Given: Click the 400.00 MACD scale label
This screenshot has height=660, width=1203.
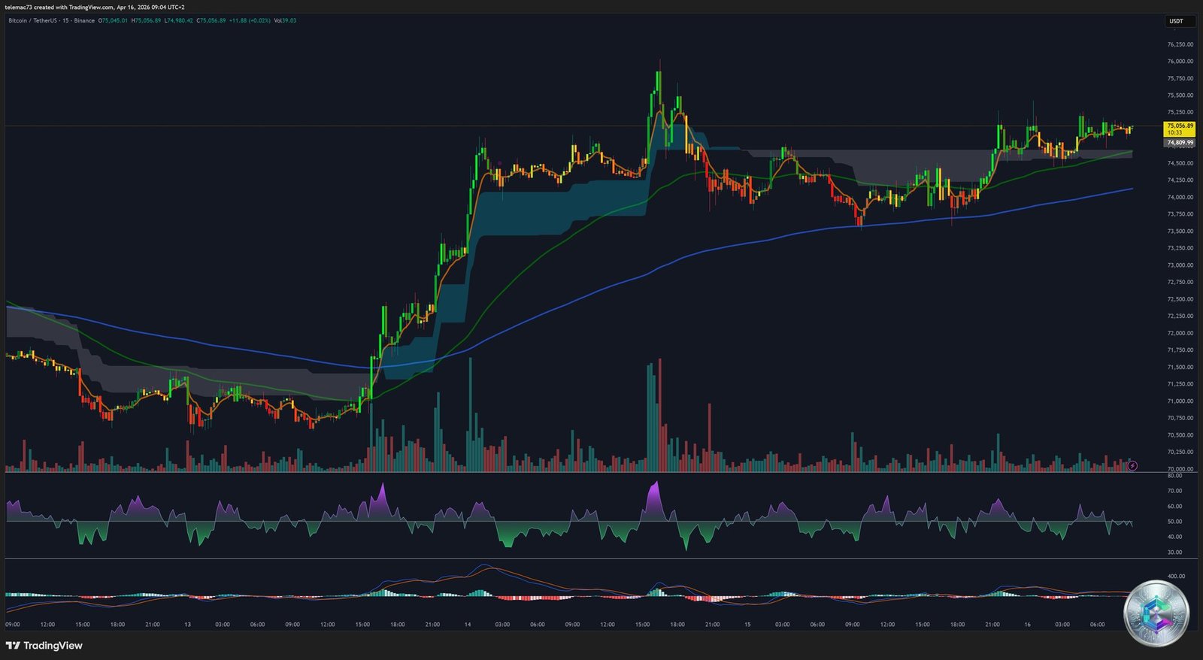Looking at the screenshot, I should [1176, 577].
